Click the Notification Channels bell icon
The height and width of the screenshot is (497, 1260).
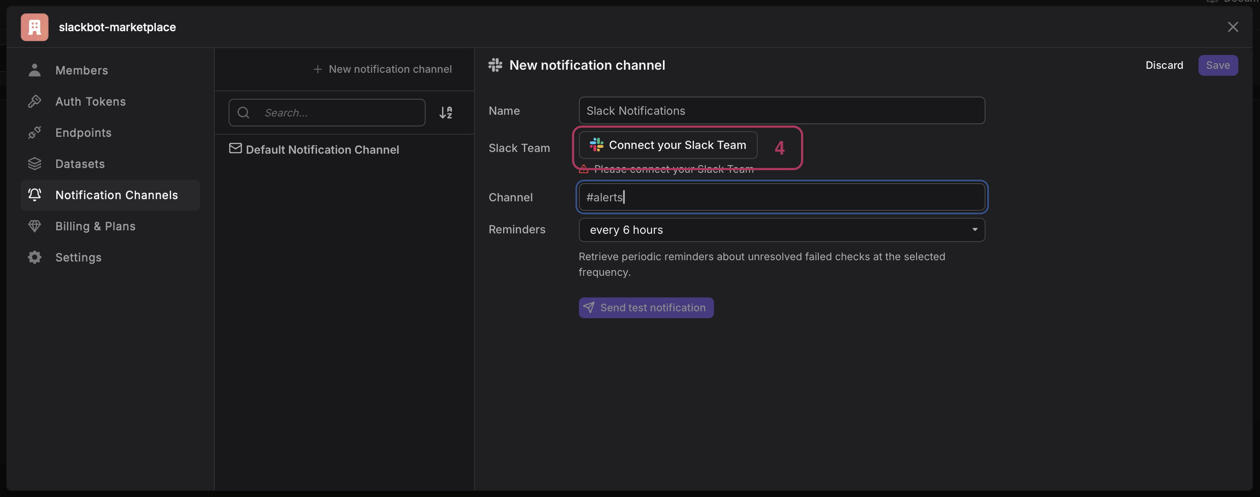coord(34,195)
